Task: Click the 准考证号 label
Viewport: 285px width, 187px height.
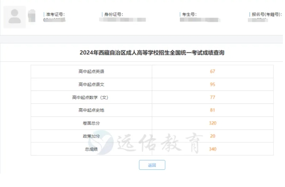Action: click(x=55, y=14)
